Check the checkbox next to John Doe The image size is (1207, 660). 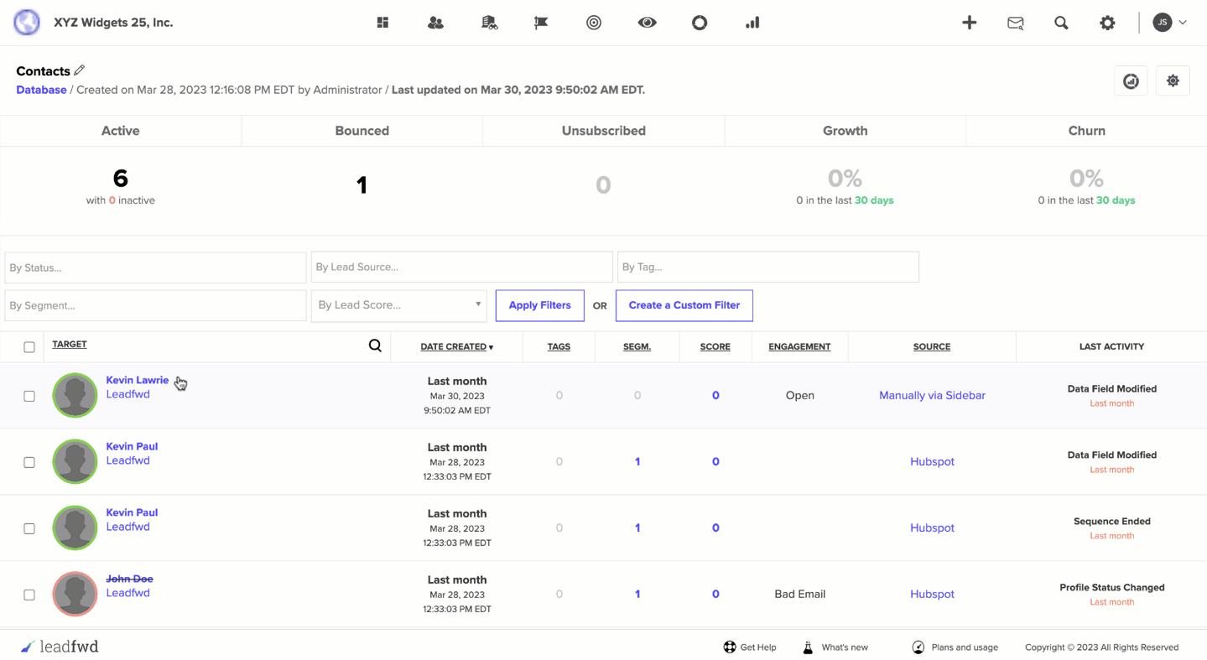click(29, 594)
